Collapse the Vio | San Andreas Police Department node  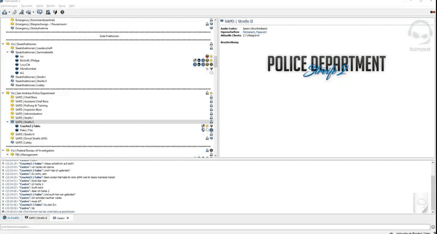(x=3, y=93)
